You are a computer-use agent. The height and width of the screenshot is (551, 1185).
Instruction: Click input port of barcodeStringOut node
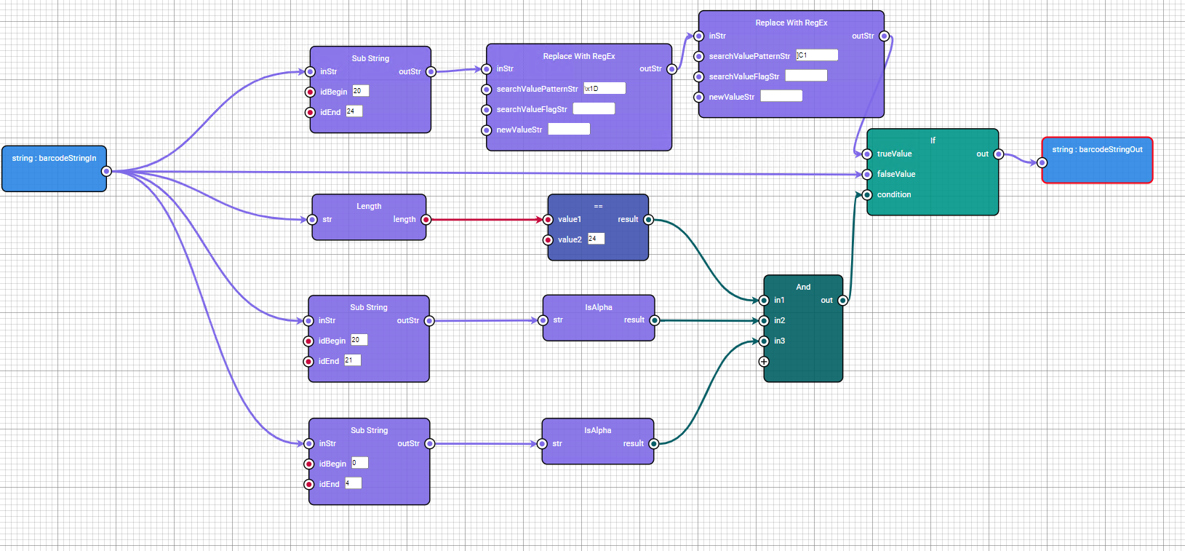pyautogui.click(x=1042, y=163)
